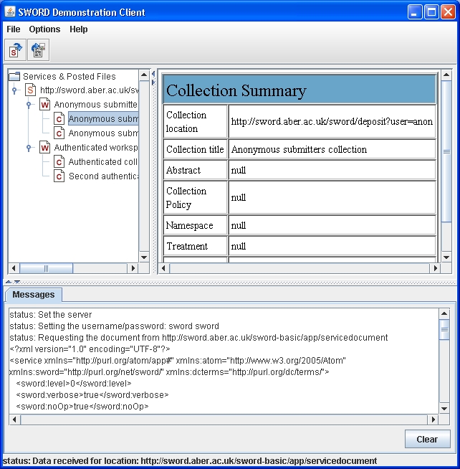Click the C icon of Second authenticated collection
Screen dimensions: 460x469
(59, 176)
